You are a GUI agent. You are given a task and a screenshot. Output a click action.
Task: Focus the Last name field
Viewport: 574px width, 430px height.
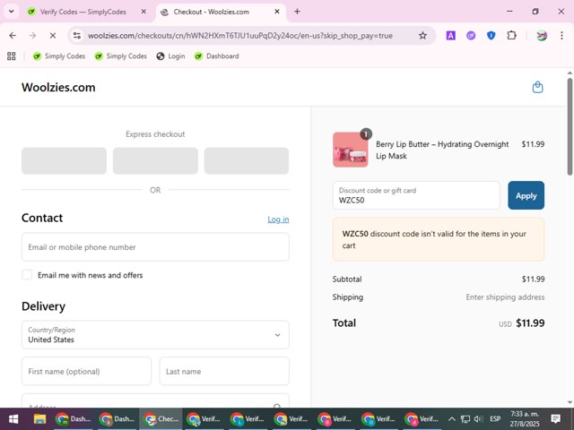(x=224, y=371)
